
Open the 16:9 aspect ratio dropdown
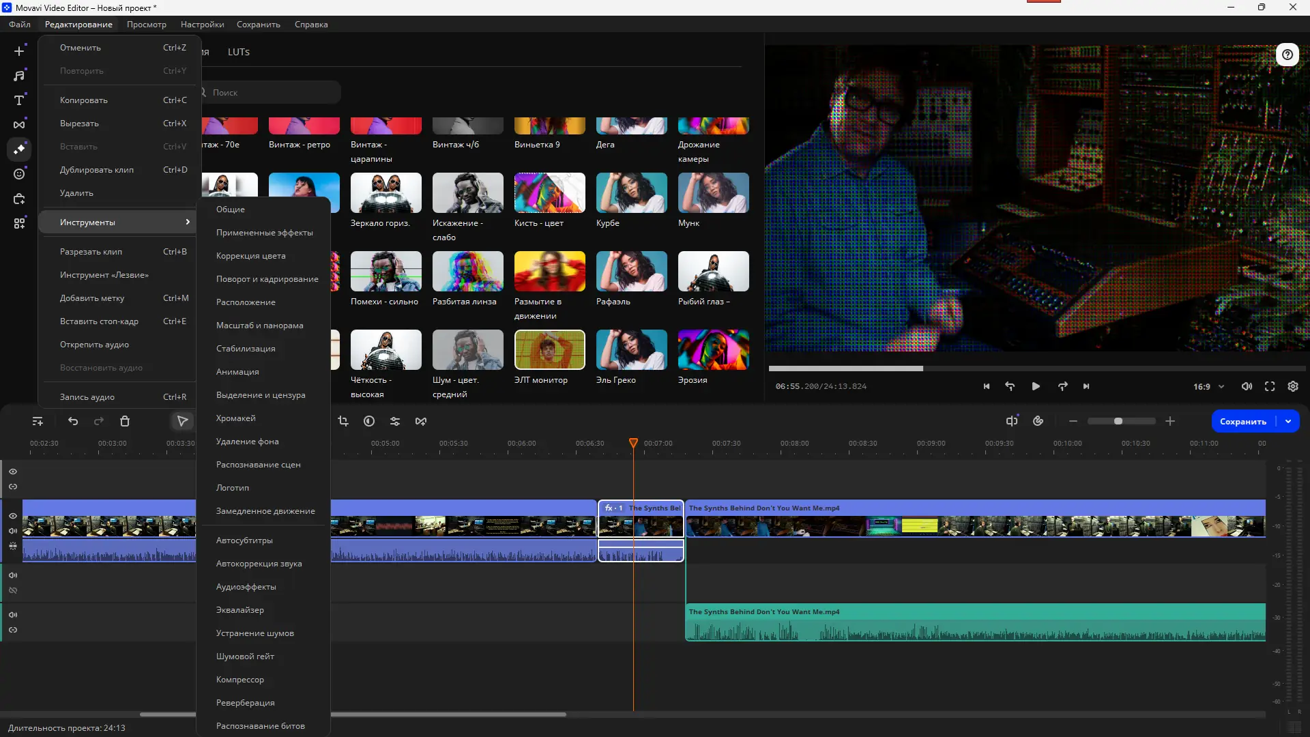tap(1208, 386)
